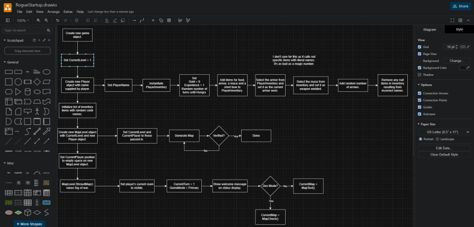The image size is (474, 227).
Task: Open the line color pencil tool
Action: (x=115, y=20)
